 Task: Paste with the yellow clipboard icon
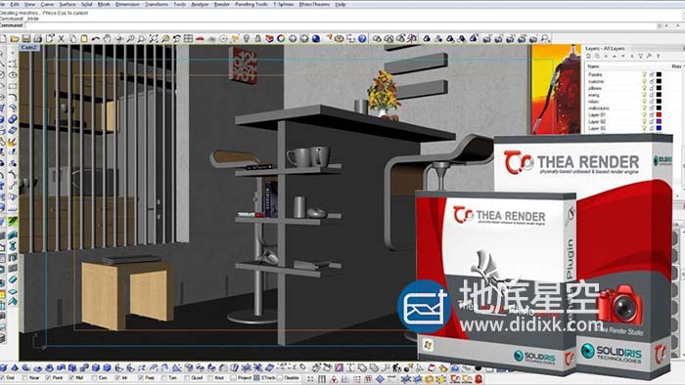click(x=84, y=39)
